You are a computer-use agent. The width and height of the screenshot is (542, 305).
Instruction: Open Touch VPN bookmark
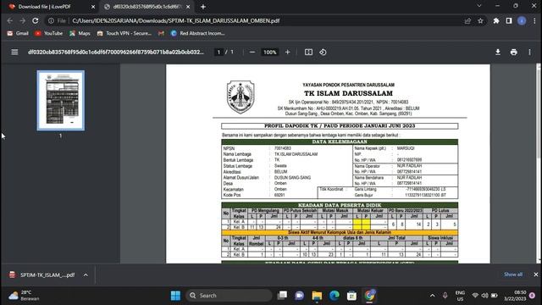pos(124,33)
